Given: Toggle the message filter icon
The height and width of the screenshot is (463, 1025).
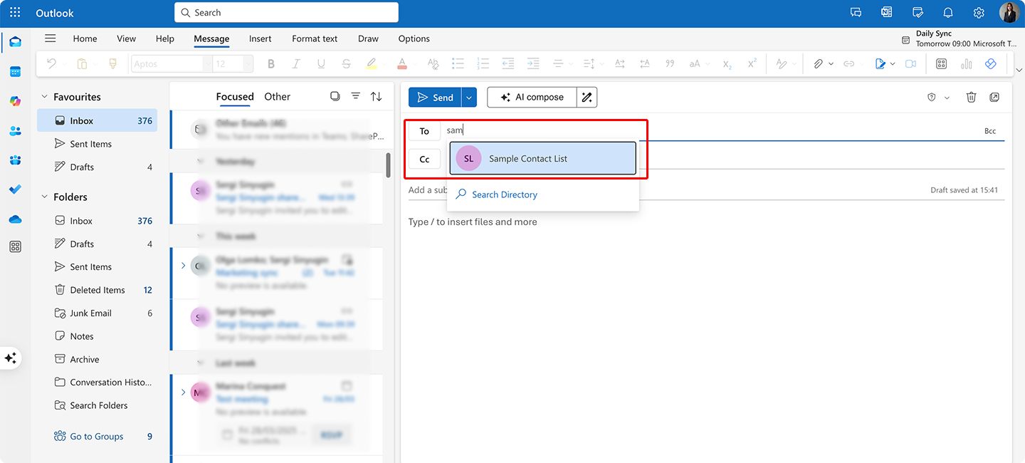Looking at the screenshot, I should click(x=355, y=96).
